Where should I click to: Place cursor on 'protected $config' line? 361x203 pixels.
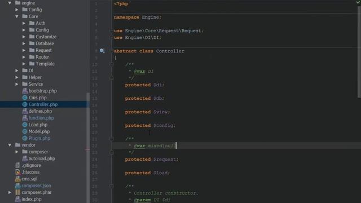point(150,126)
